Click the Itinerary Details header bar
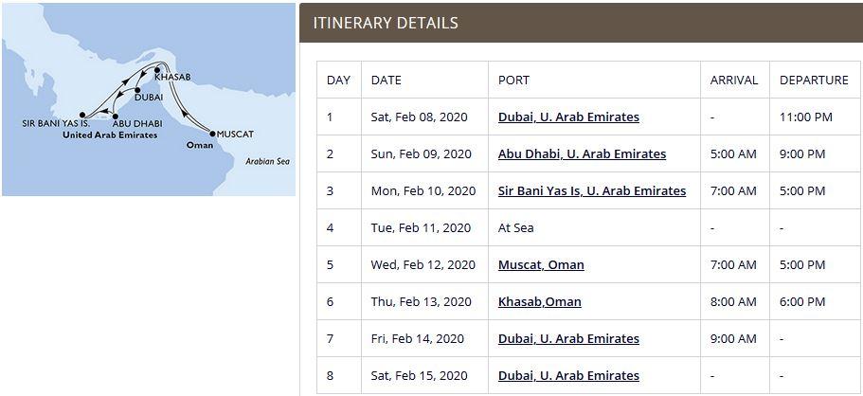863x396 pixels. [x=581, y=23]
